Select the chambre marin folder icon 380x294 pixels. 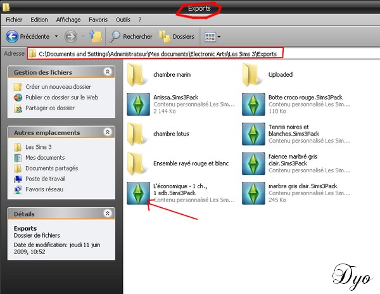pos(137,75)
